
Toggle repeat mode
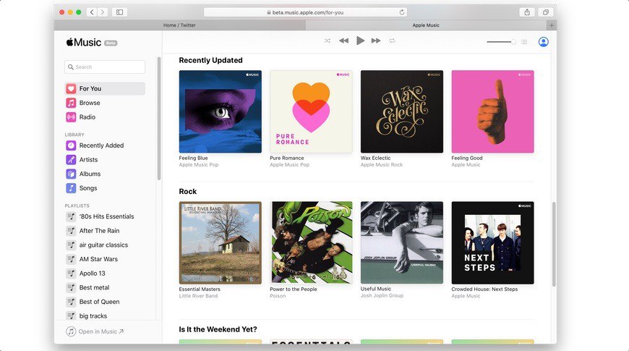point(392,41)
